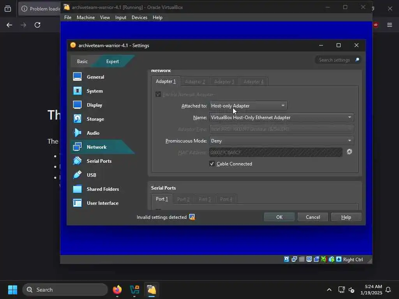Click the running VM taskbar icon
Image resolution: width=399 pixels, height=299 pixels.
click(x=152, y=290)
